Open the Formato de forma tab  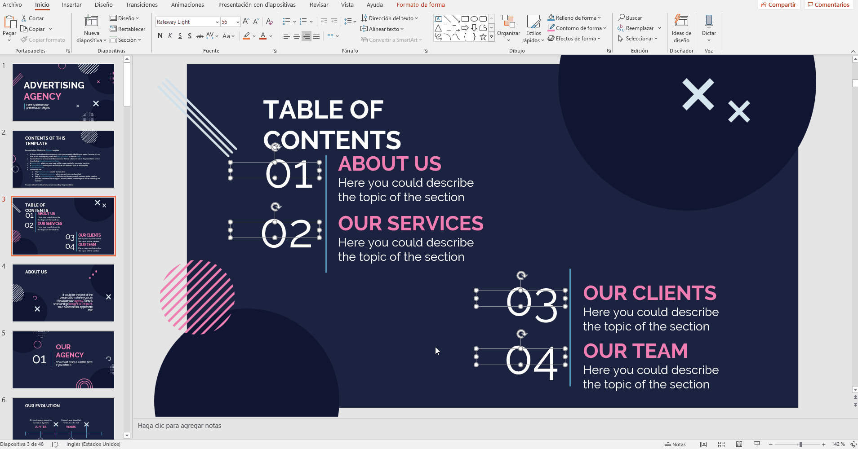click(x=421, y=5)
